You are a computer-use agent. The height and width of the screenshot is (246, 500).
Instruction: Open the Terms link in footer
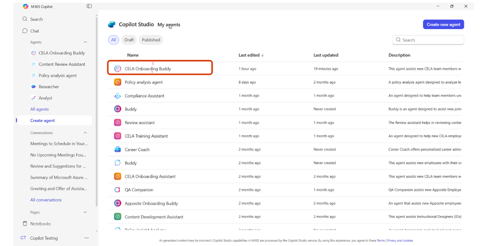381,241
